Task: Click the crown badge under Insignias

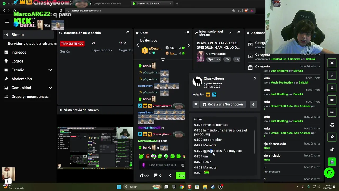Action: pyautogui.click(x=208, y=94)
